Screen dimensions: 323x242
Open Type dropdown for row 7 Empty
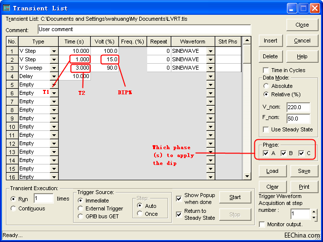point(54,102)
